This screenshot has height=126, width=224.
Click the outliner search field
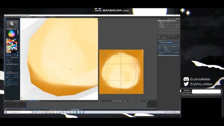177,19
